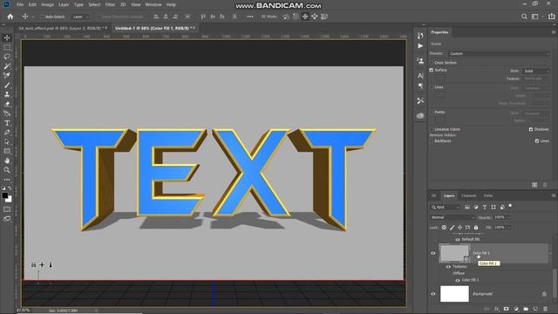Add a layer mask icon
The image size is (558, 314).
click(x=506, y=309)
